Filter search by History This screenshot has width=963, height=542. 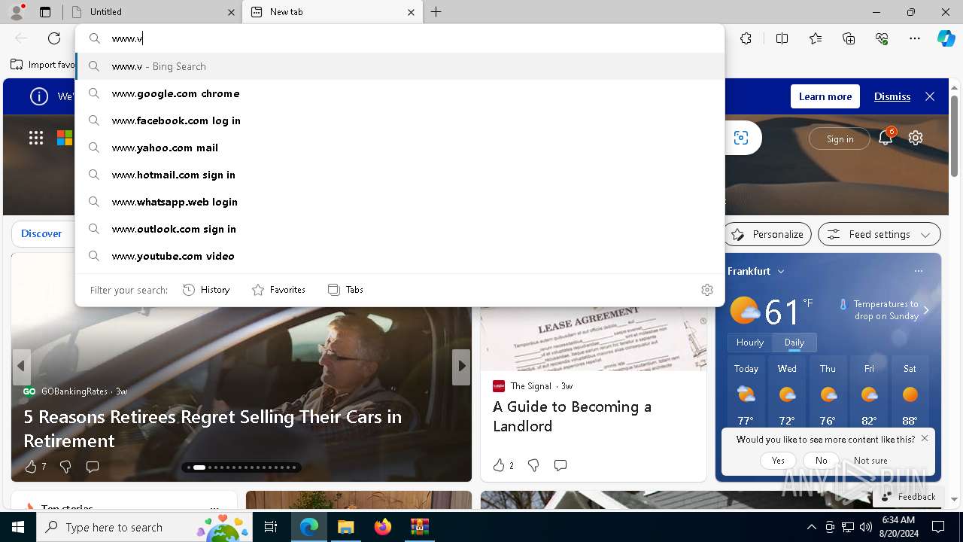[x=207, y=290]
